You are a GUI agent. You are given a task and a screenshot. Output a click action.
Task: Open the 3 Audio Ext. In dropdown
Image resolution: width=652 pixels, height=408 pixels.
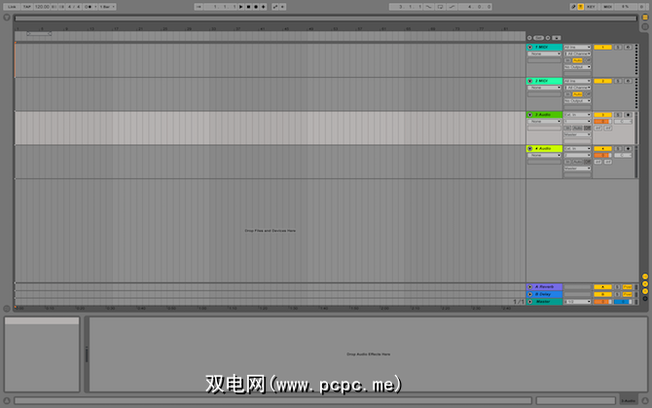[577, 115]
